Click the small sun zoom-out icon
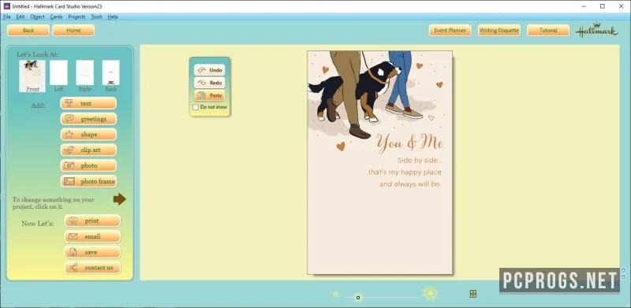Screen dimensions: 631x308 click(x=336, y=295)
